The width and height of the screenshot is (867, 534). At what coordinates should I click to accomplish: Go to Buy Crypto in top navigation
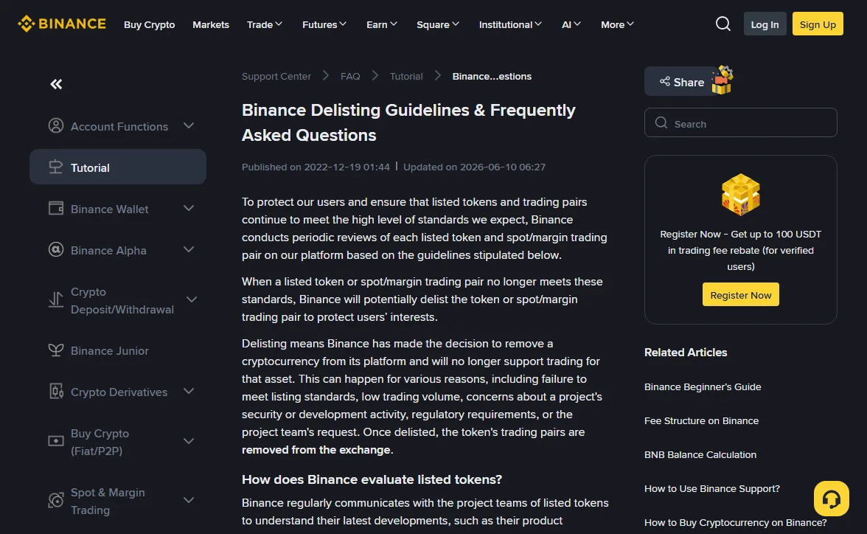(x=149, y=24)
